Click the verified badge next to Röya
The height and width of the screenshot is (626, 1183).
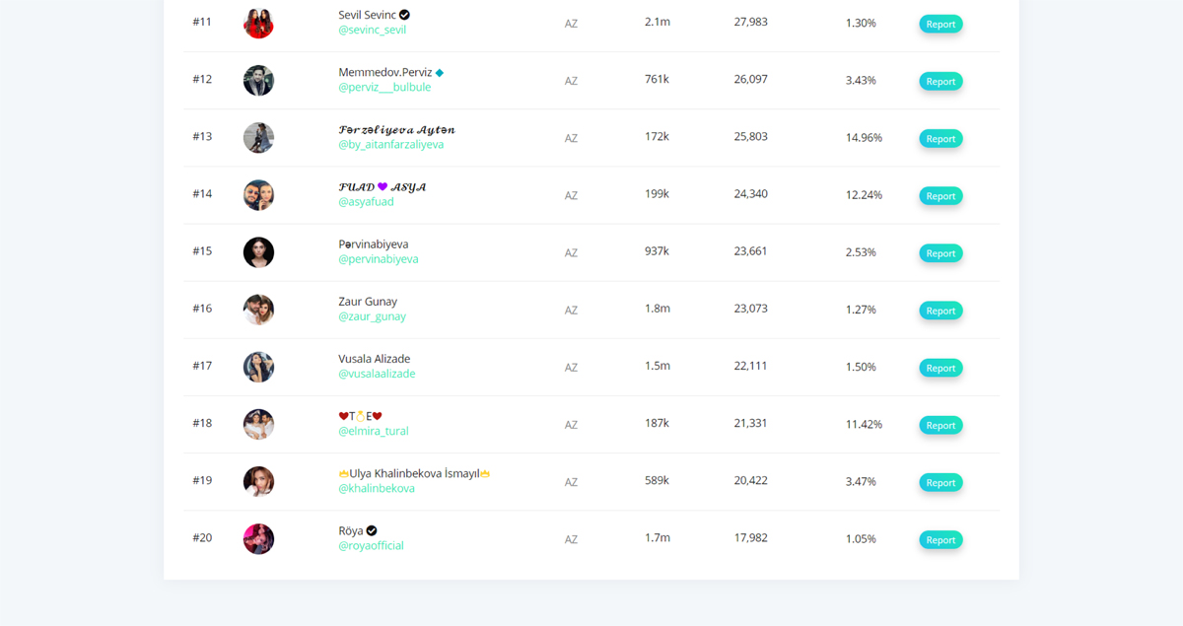[372, 530]
